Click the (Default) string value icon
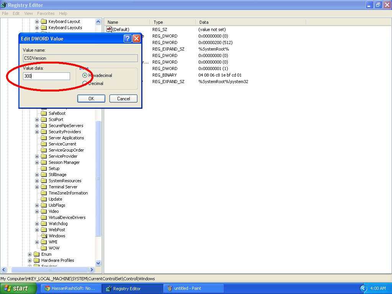392x294 pixels. point(109,29)
